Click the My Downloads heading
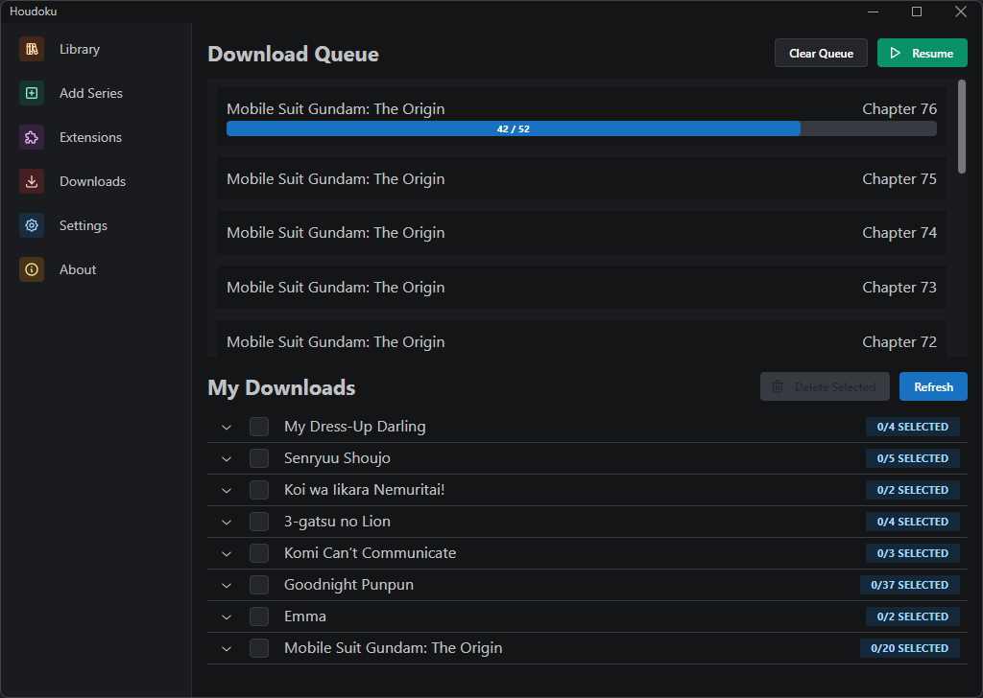 pyautogui.click(x=281, y=388)
